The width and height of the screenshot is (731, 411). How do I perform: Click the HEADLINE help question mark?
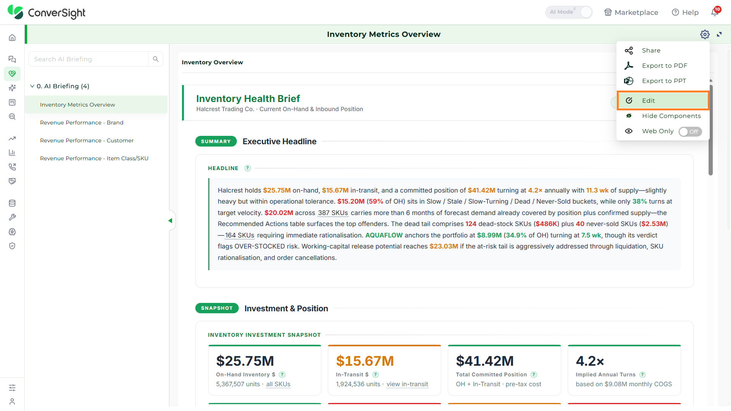click(247, 168)
